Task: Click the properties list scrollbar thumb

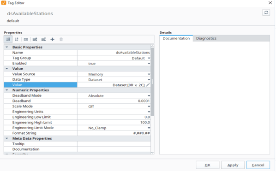Action: pos(152,82)
